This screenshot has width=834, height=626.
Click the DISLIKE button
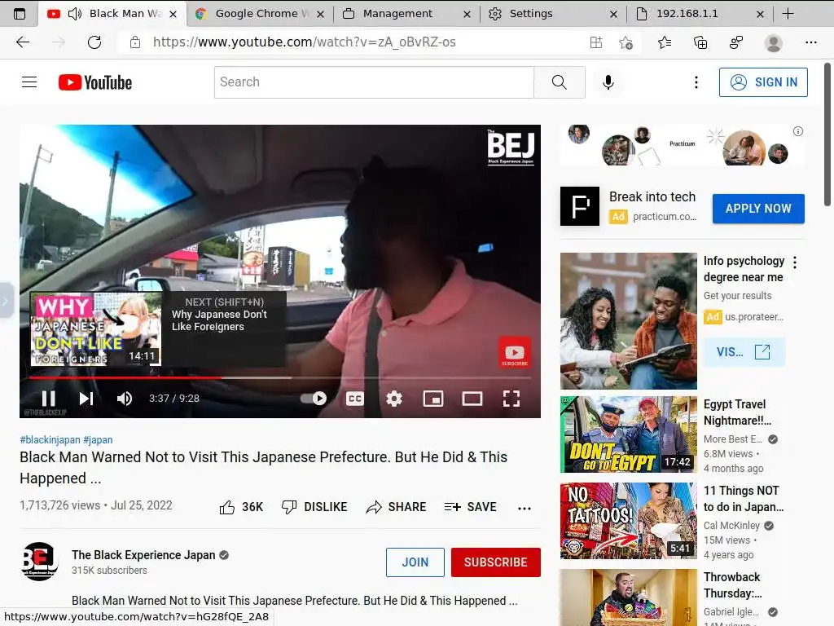pos(314,507)
